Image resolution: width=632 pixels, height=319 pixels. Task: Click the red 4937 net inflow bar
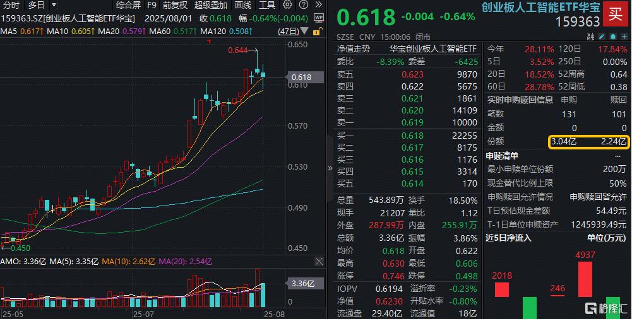click(x=585, y=279)
